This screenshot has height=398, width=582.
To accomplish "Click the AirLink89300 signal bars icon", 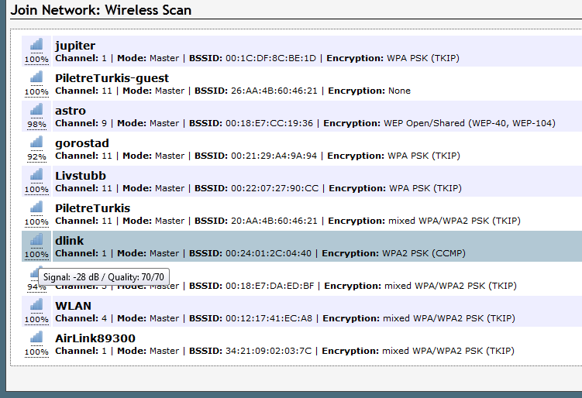I will [36, 338].
